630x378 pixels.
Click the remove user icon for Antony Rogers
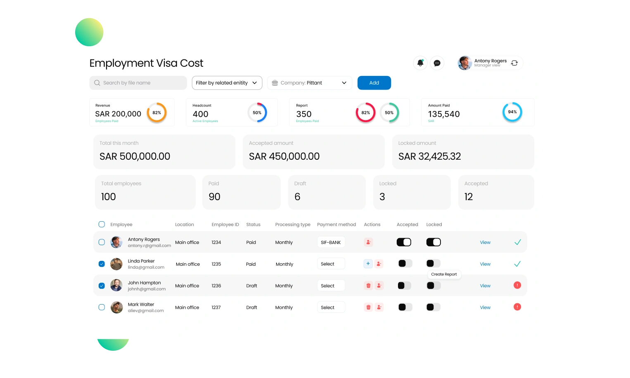tap(368, 242)
